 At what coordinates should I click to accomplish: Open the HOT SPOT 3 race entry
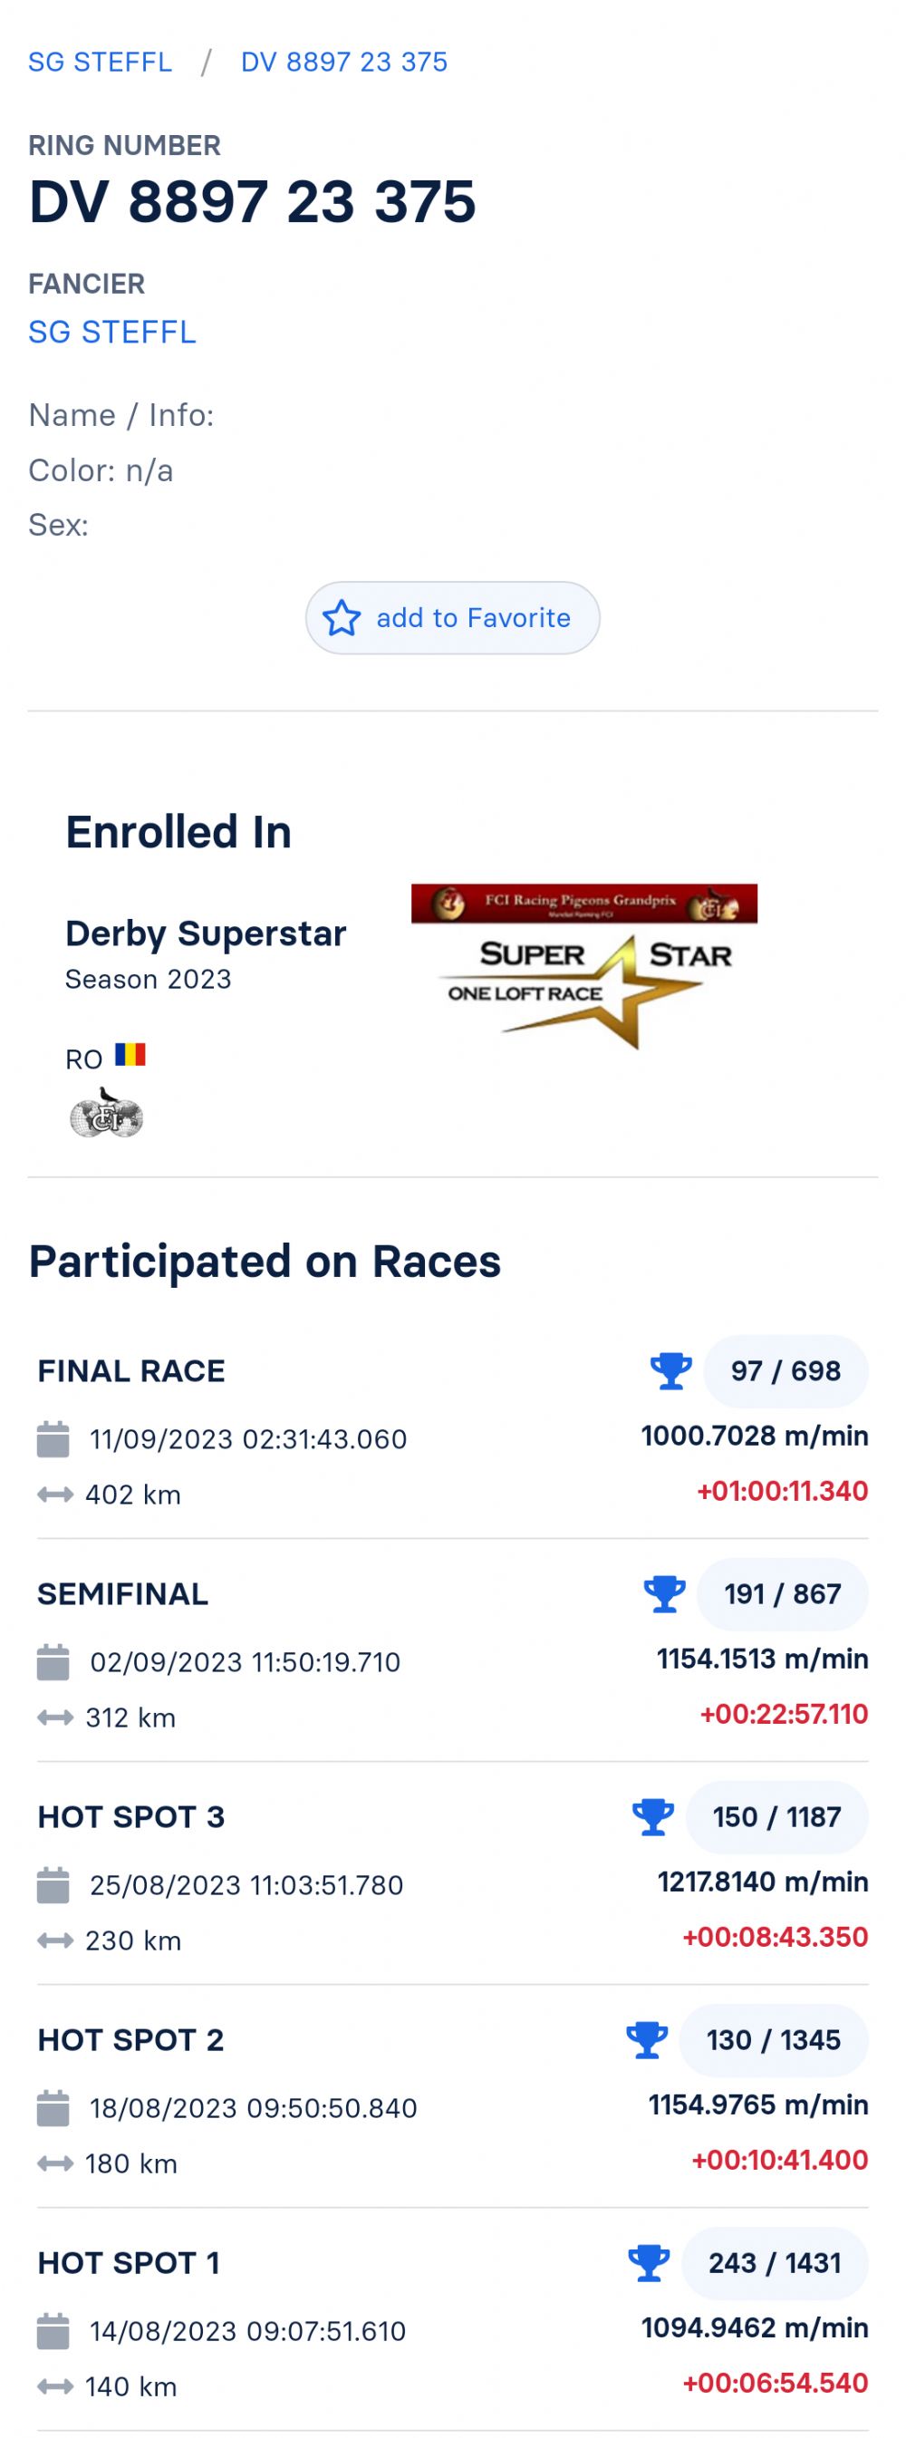coord(453,1874)
